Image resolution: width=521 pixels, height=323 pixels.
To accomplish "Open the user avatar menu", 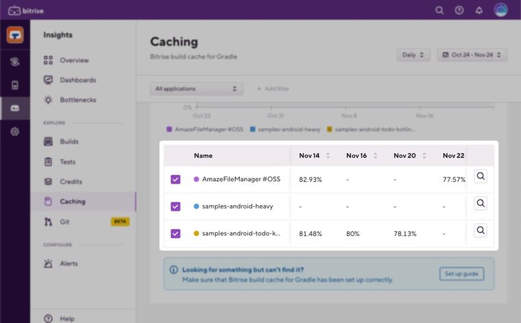I will point(500,10).
